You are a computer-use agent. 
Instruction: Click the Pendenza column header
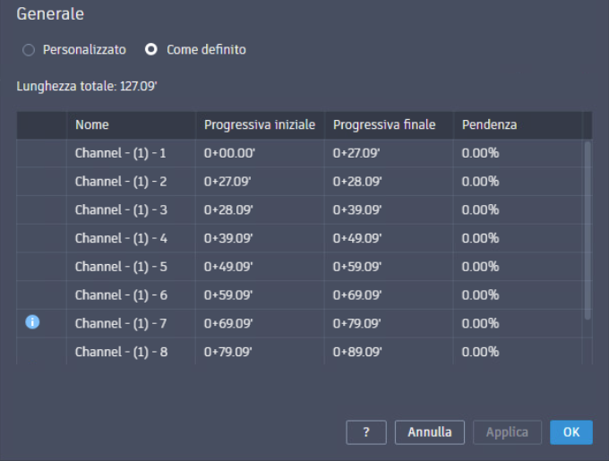tap(489, 125)
